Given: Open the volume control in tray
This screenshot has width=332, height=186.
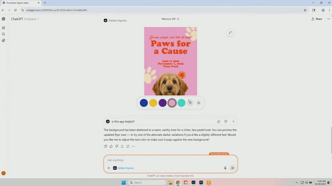Looking at the screenshot, I should point(306,183).
